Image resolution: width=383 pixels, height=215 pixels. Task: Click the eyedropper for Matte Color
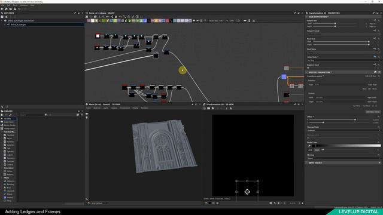[x=309, y=146]
